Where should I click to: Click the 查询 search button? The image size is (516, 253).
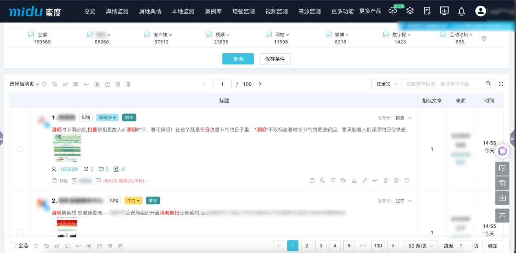click(x=238, y=58)
